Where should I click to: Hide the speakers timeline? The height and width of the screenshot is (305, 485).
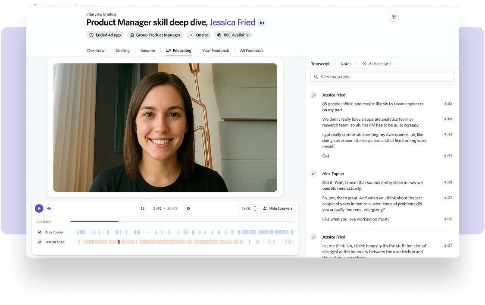coord(278,208)
